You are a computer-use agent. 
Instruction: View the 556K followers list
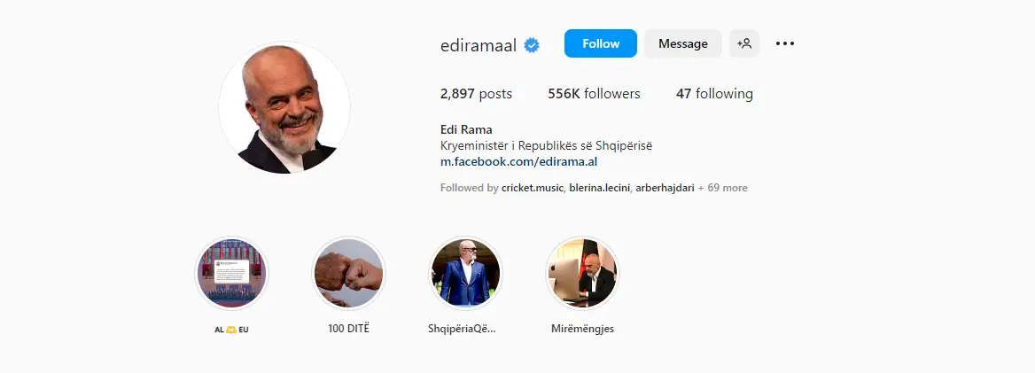(x=594, y=94)
